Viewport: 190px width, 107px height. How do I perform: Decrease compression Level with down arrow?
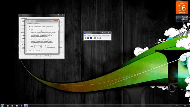pos(41,47)
